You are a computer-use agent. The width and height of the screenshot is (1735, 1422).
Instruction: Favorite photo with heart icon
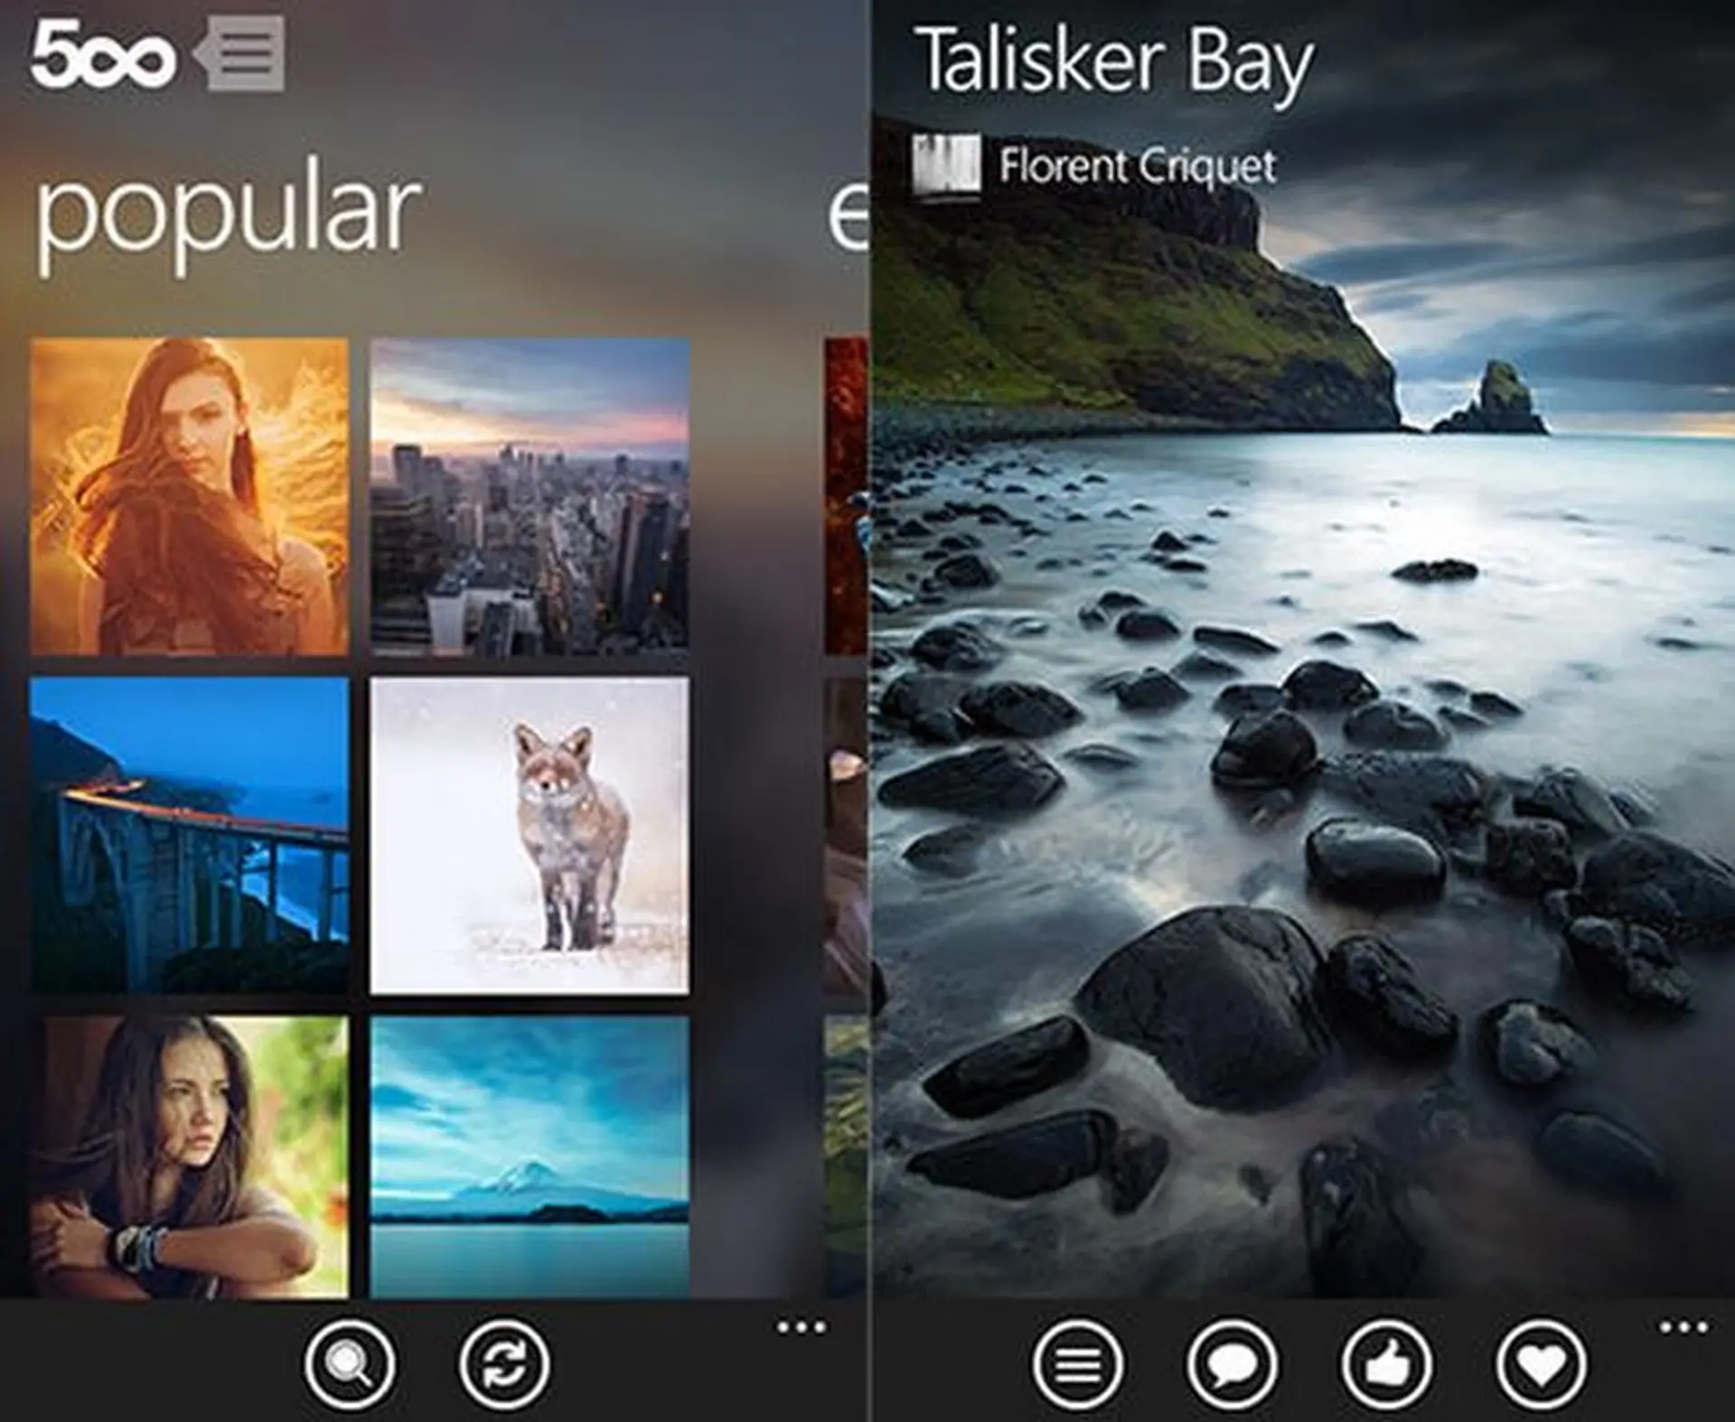point(1541,1363)
